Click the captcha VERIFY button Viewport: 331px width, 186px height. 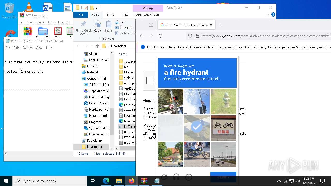point(223,177)
